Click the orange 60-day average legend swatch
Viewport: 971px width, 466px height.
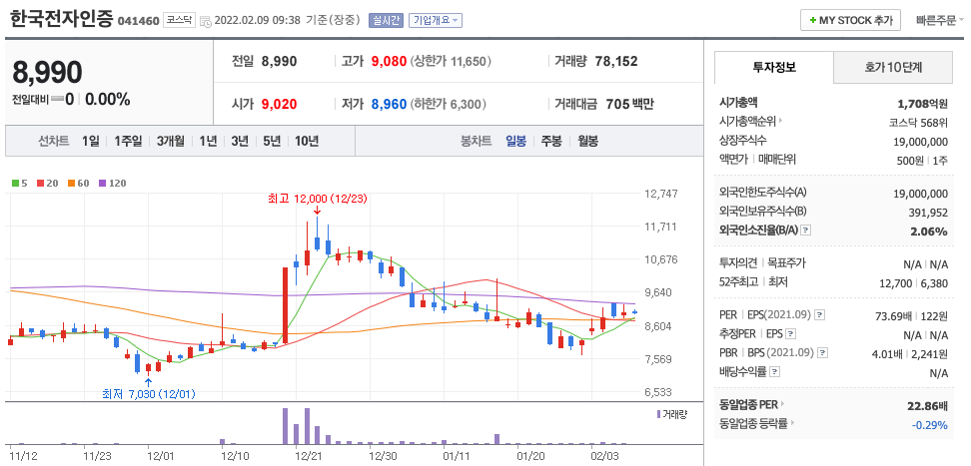point(71,184)
